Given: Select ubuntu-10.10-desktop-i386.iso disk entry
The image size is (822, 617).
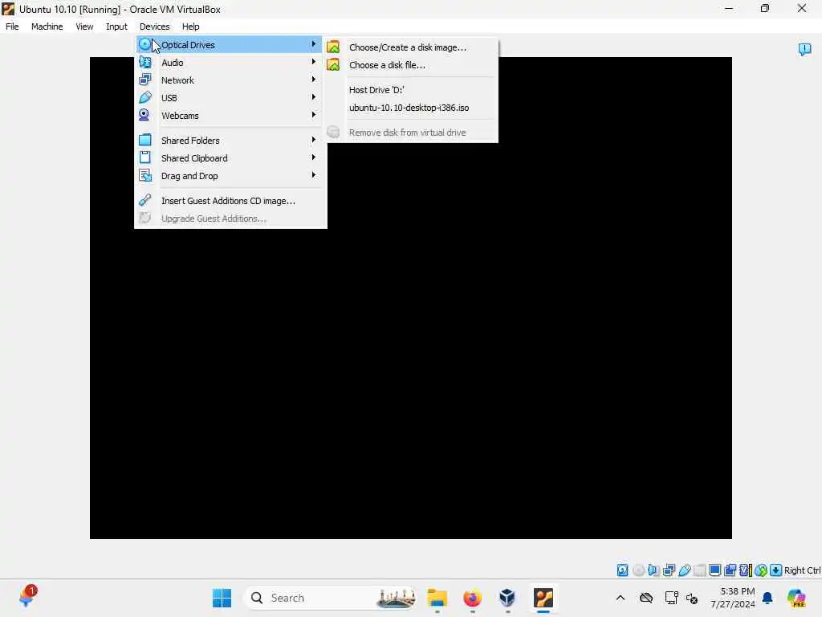Looking at the screenshot, I should [x=411, y=108].
